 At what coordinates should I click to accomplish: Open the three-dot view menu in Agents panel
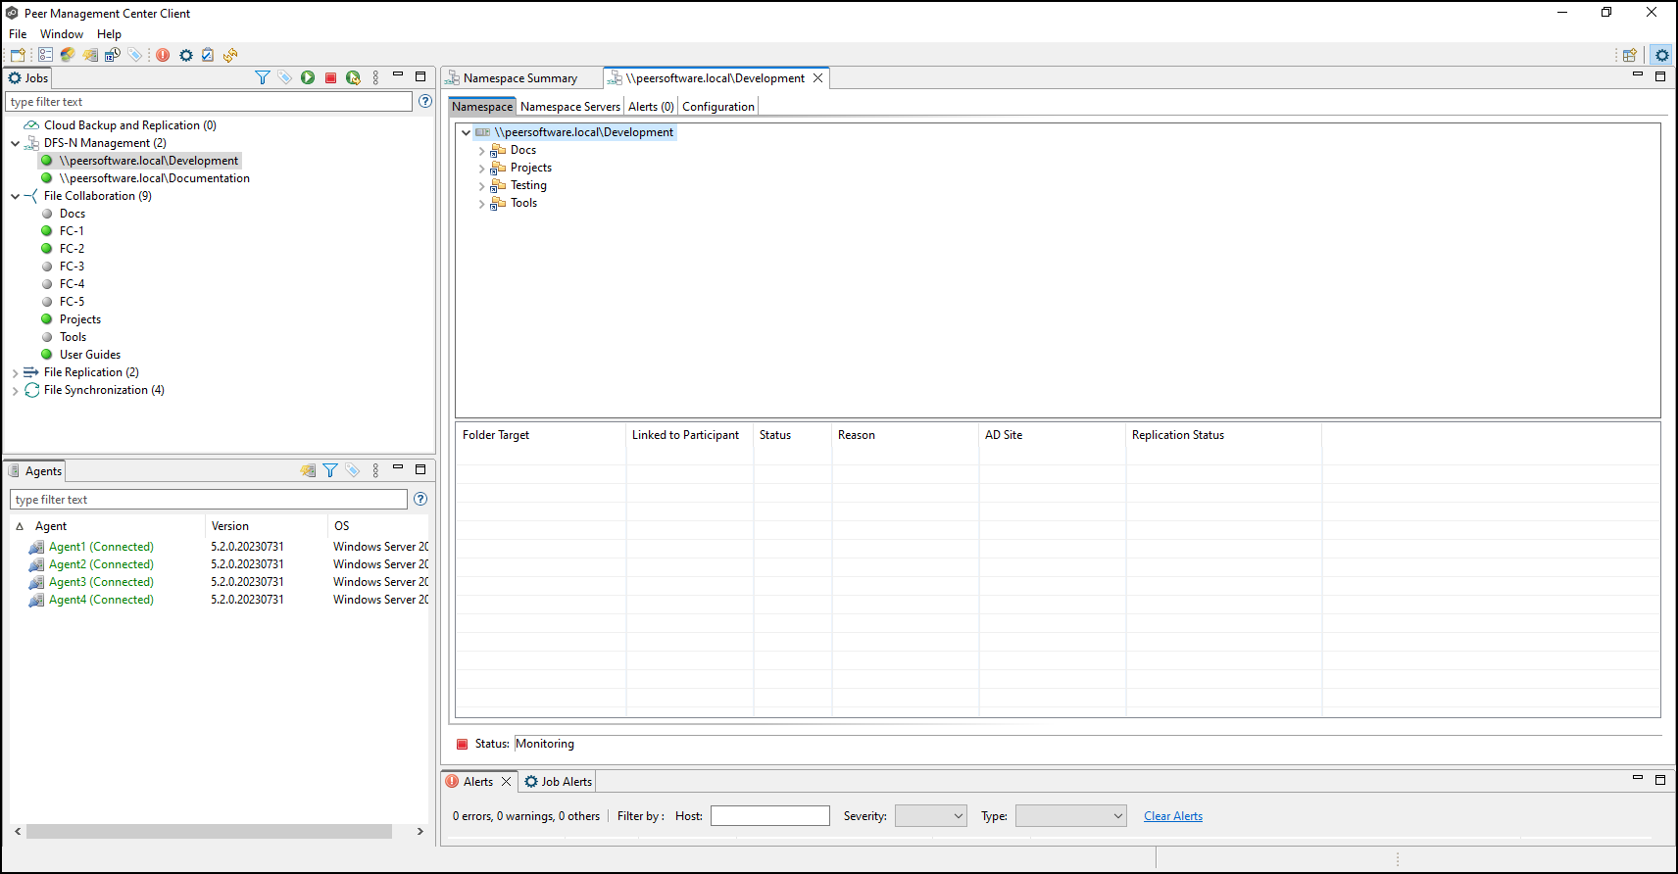[x=375, y=470]
